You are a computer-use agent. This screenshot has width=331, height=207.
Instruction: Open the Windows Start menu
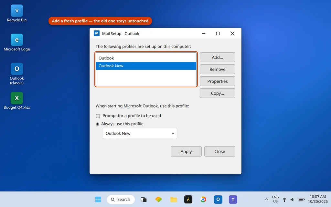point(98,199)
